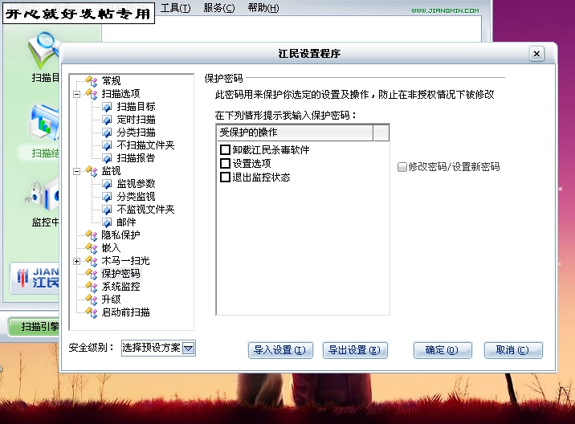
Task: Open the 服务(C) menu
Action: click(x=219, y=8)
